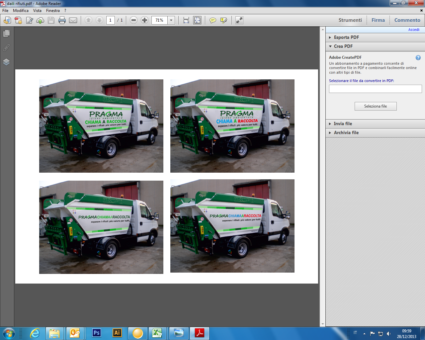Click the yellow sphere taskbar icon
The image size is (425, 340).
137,333
